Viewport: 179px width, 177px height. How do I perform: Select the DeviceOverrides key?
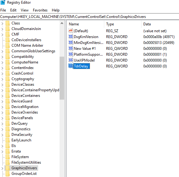25,112
